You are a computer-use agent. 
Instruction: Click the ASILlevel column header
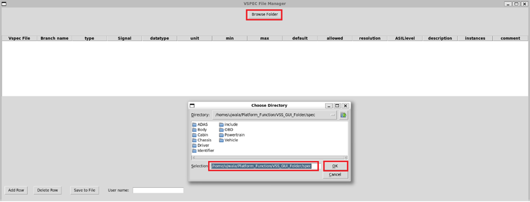pos(405,38)
